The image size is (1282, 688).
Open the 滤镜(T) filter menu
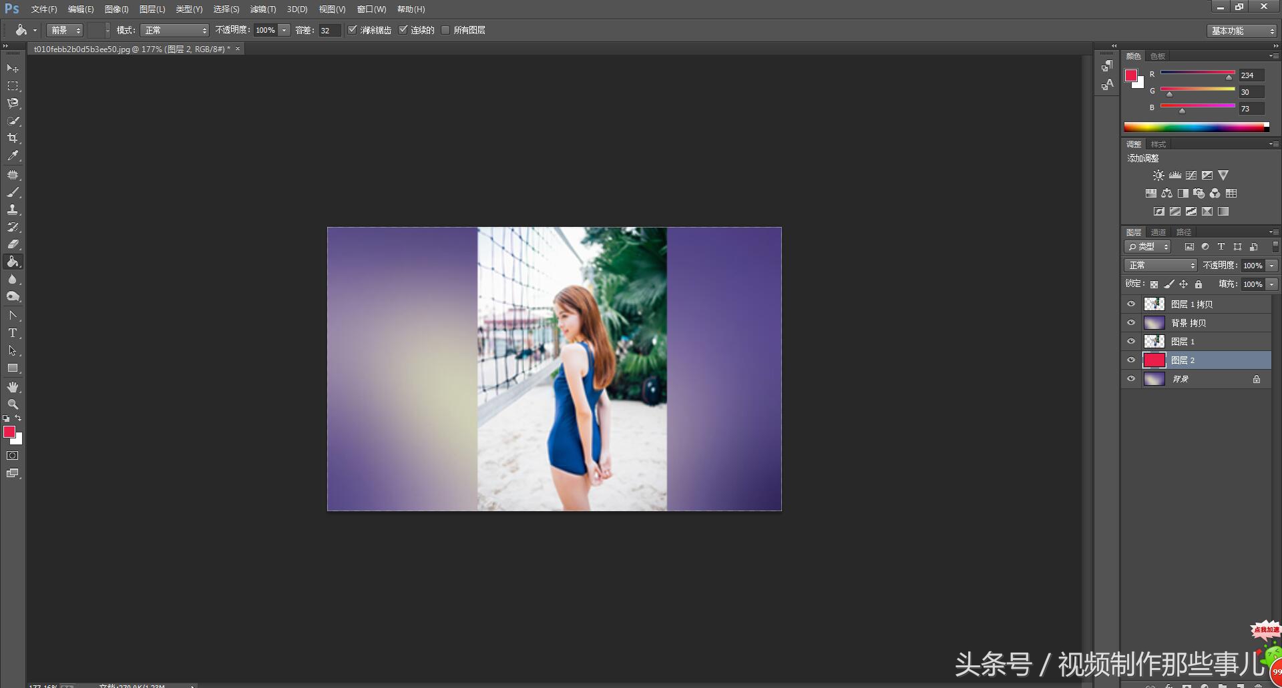pyautogui.click(x=262, y=9)
